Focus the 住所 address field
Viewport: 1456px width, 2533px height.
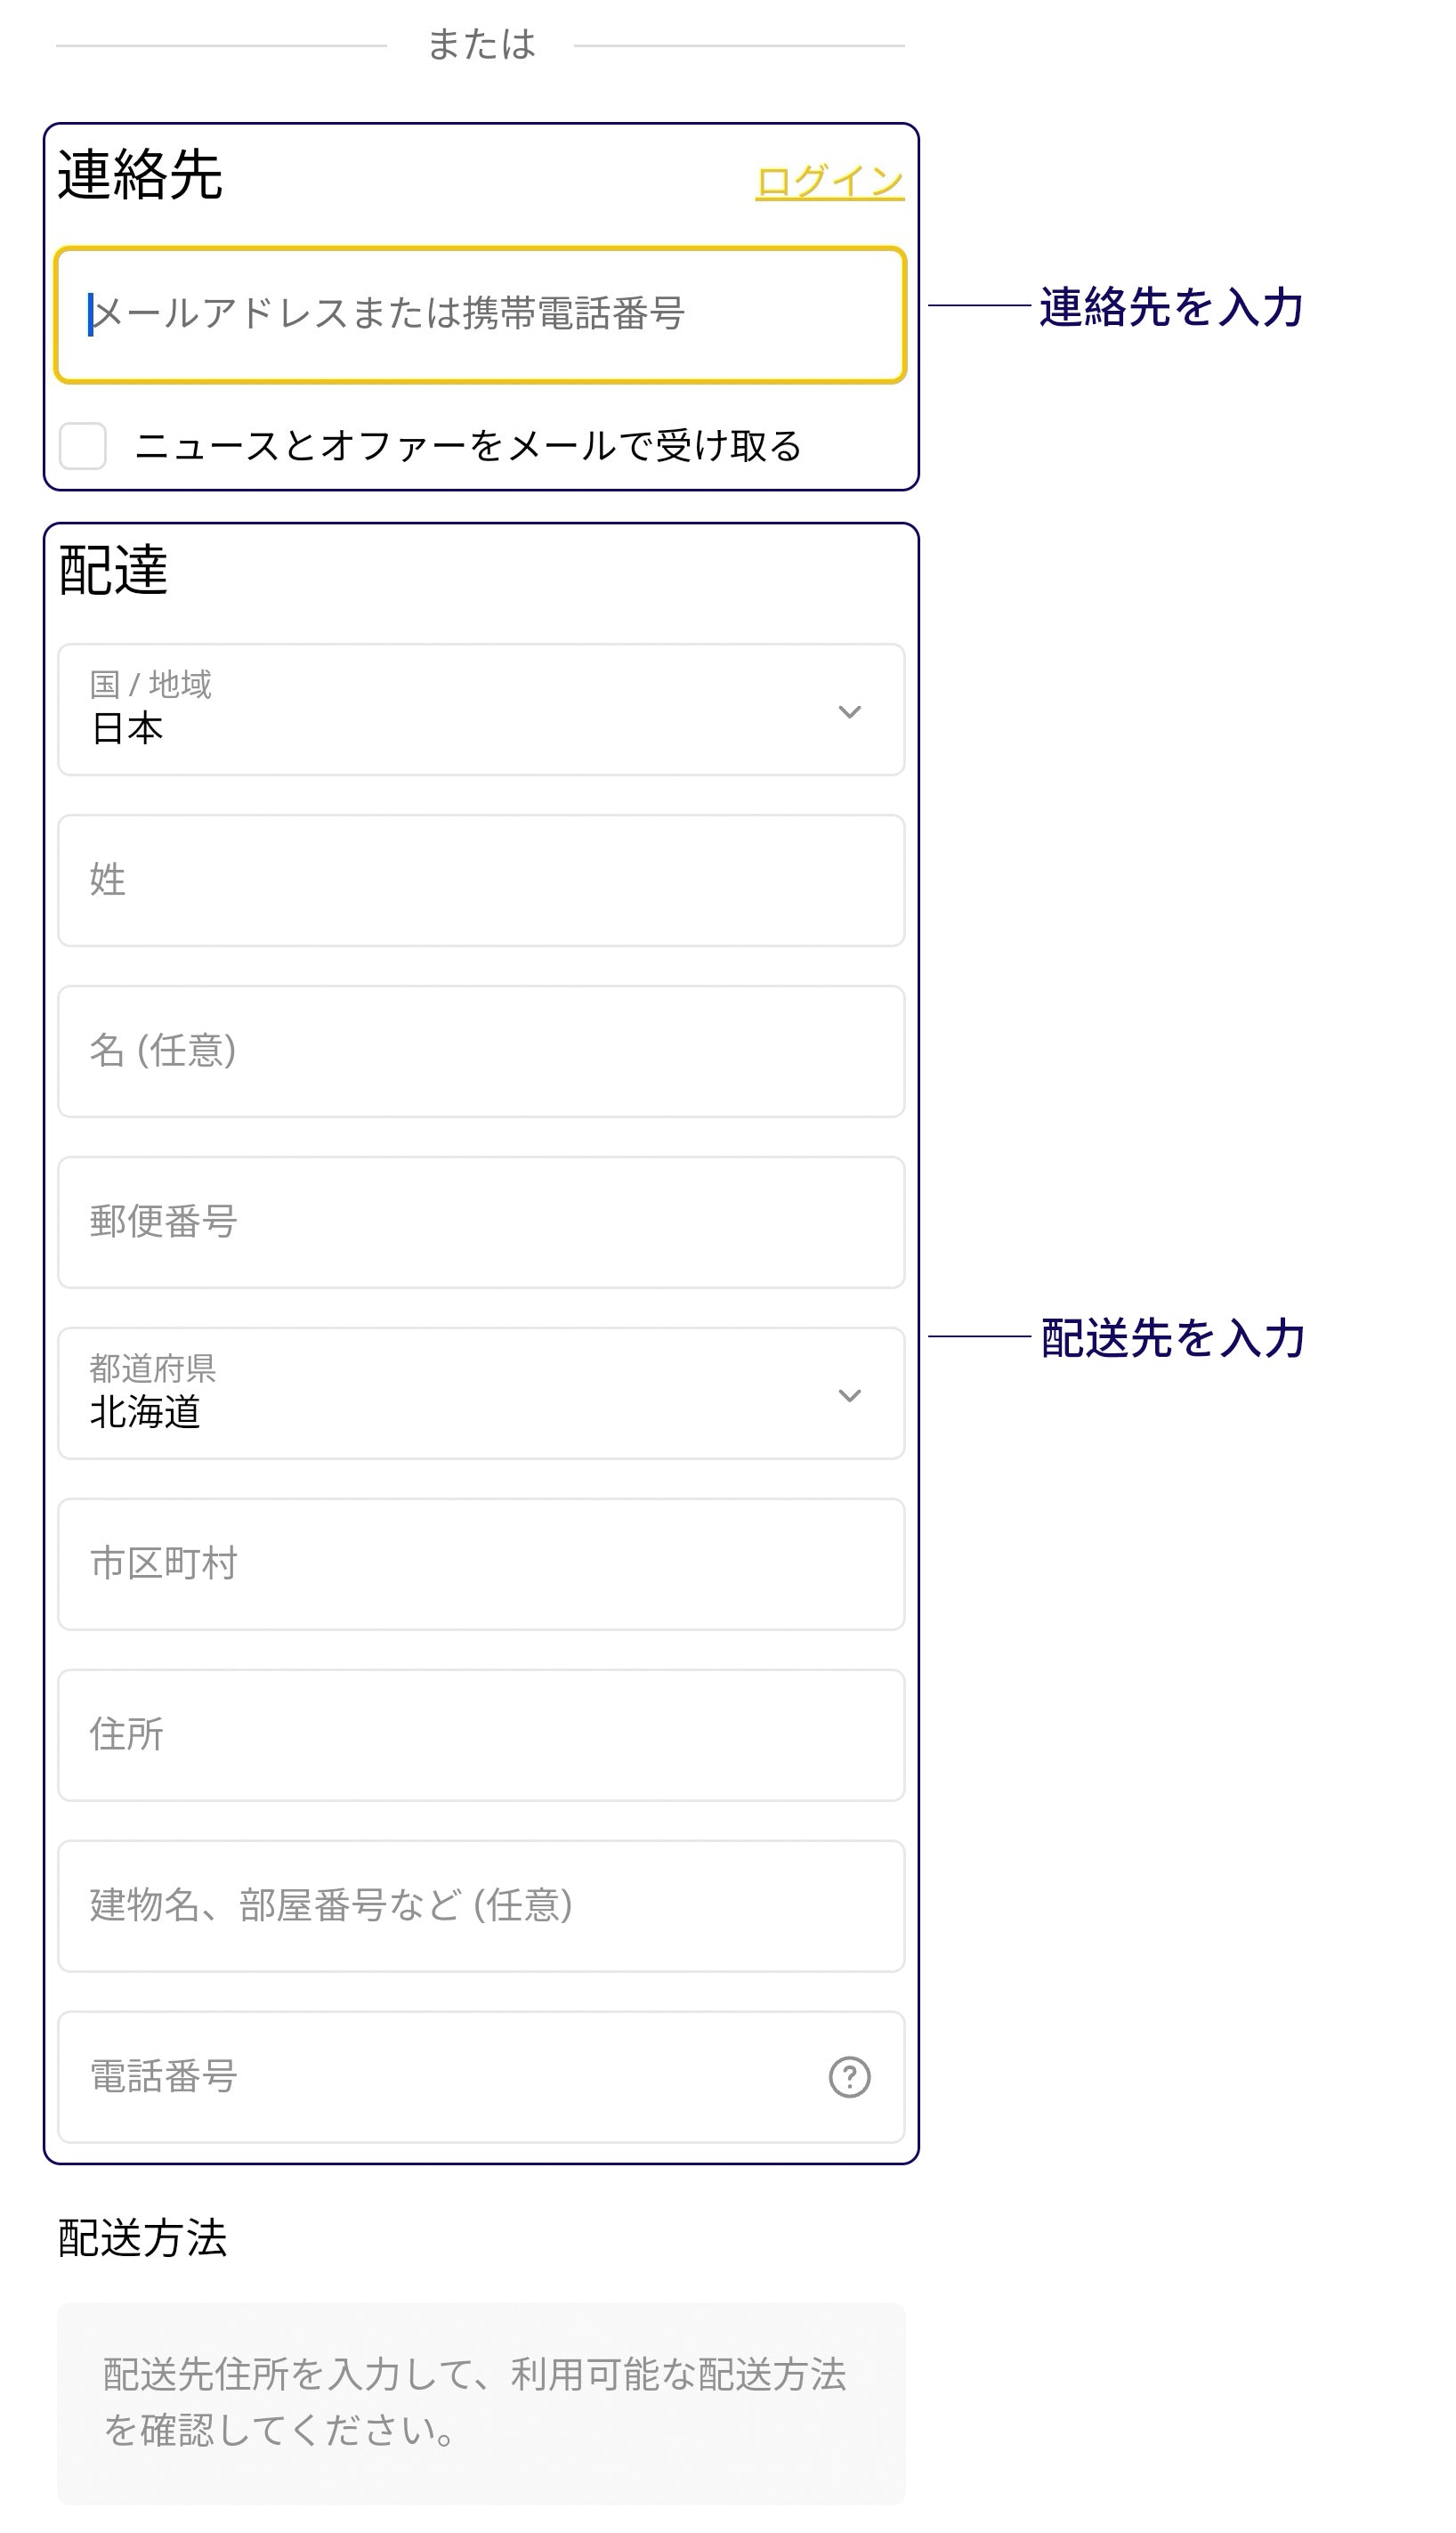(x=480, y=1735)
